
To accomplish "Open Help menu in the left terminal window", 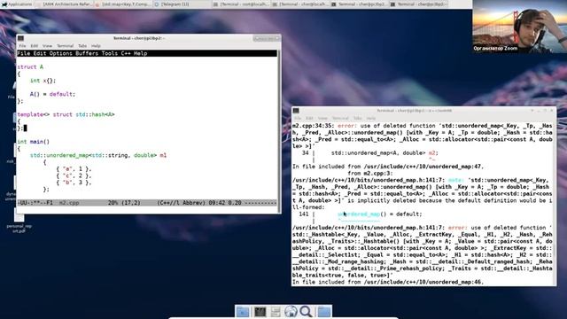I will point(96,46).
